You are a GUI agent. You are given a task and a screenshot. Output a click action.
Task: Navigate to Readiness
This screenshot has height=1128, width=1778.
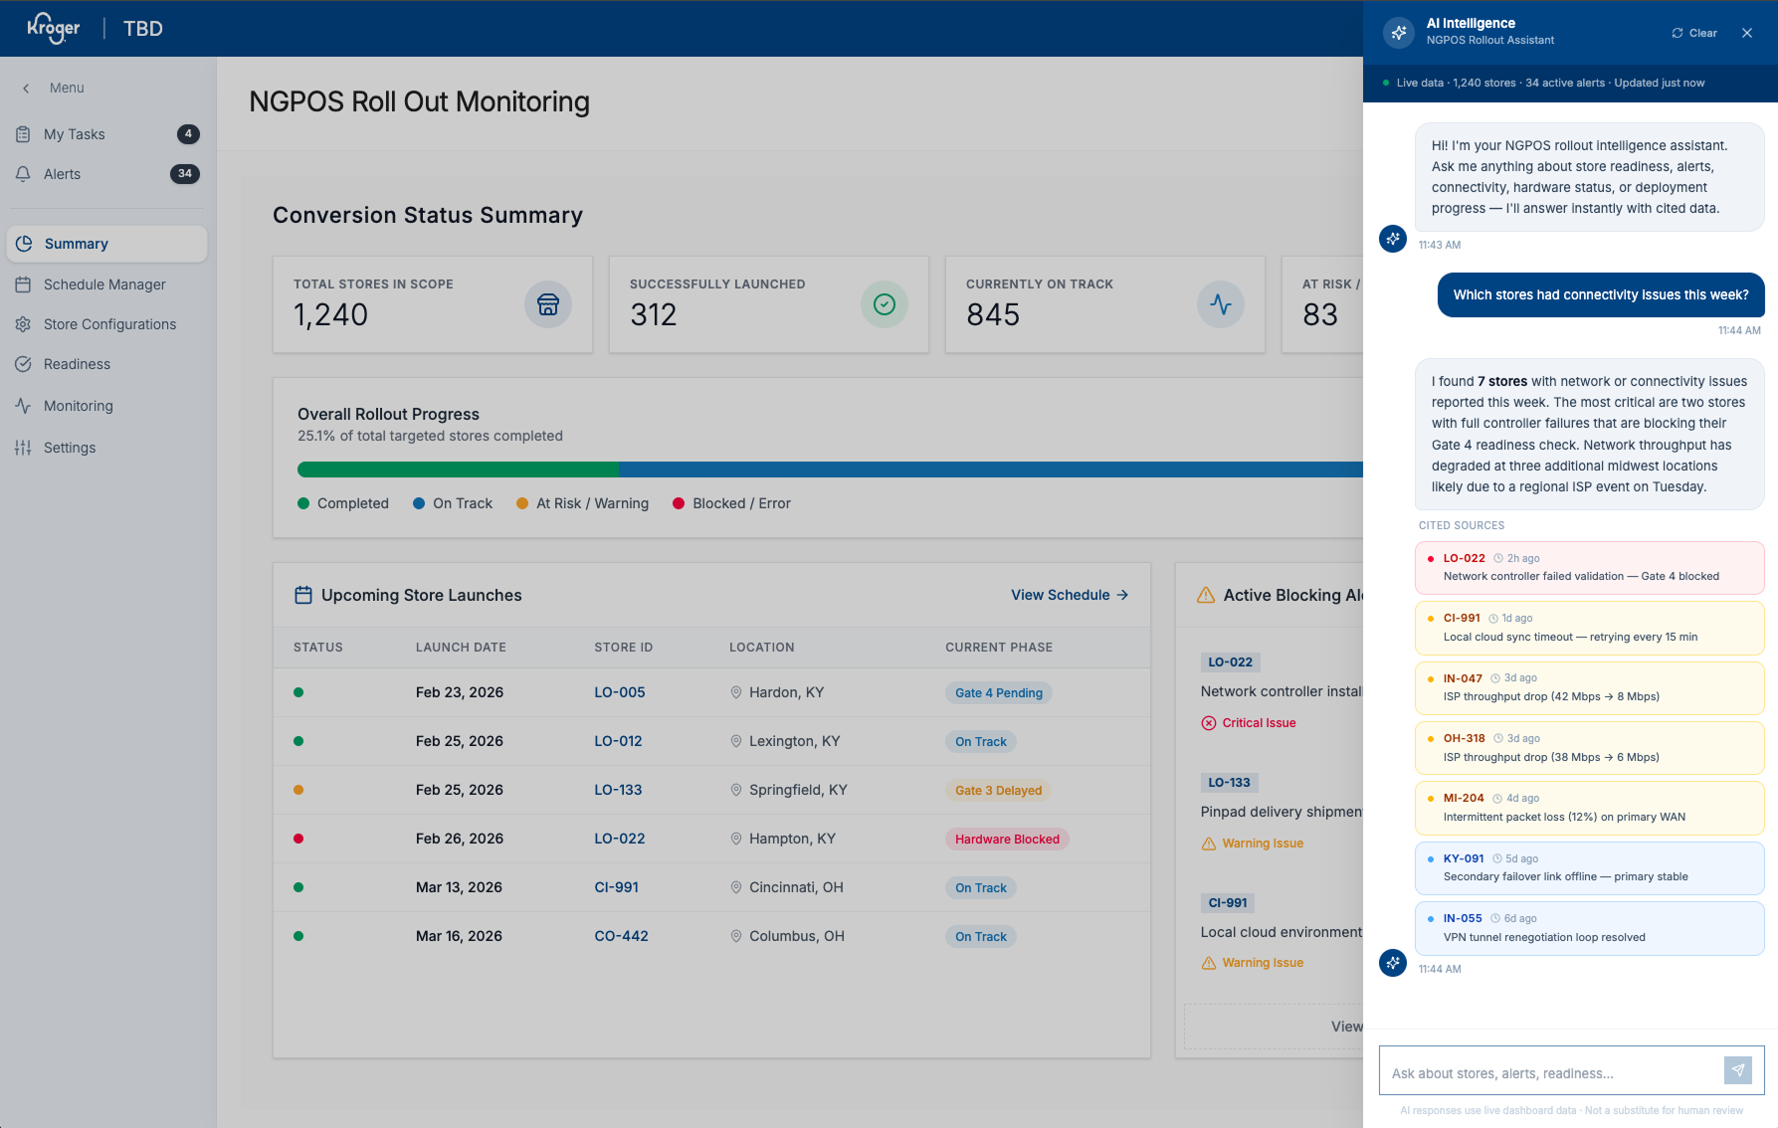coord(107,364)
